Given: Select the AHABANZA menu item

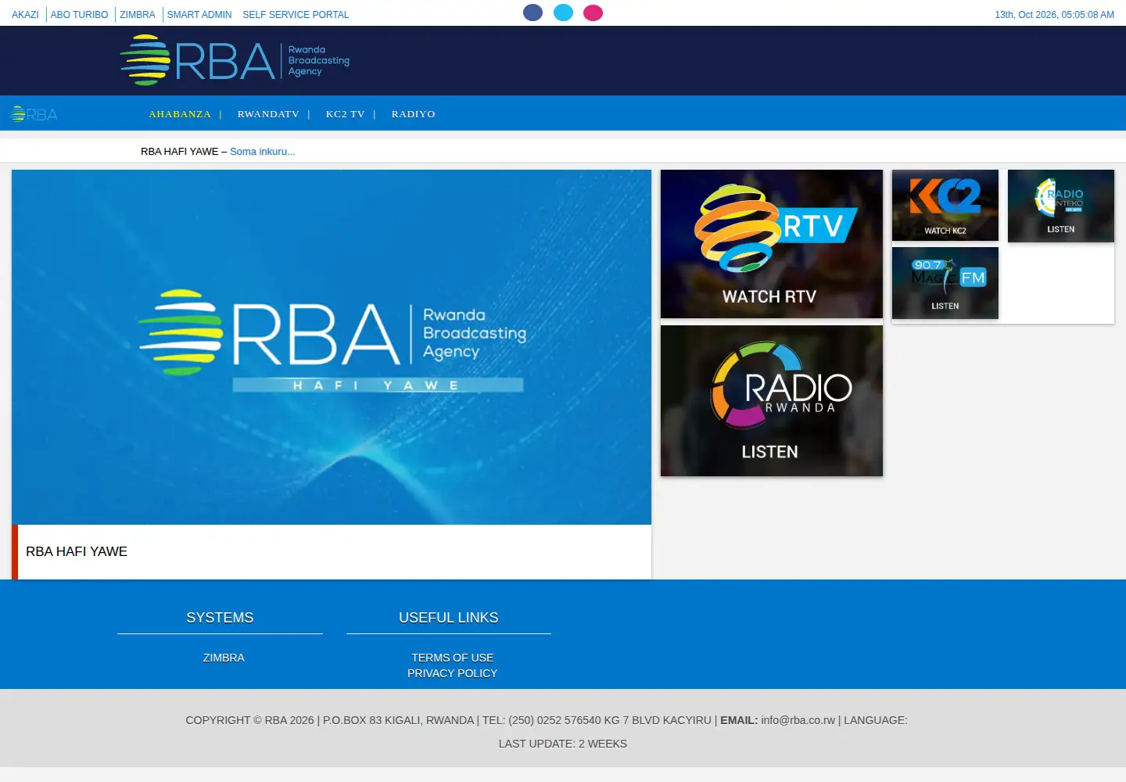Looking at the screenshot, I should pos(180,114).
